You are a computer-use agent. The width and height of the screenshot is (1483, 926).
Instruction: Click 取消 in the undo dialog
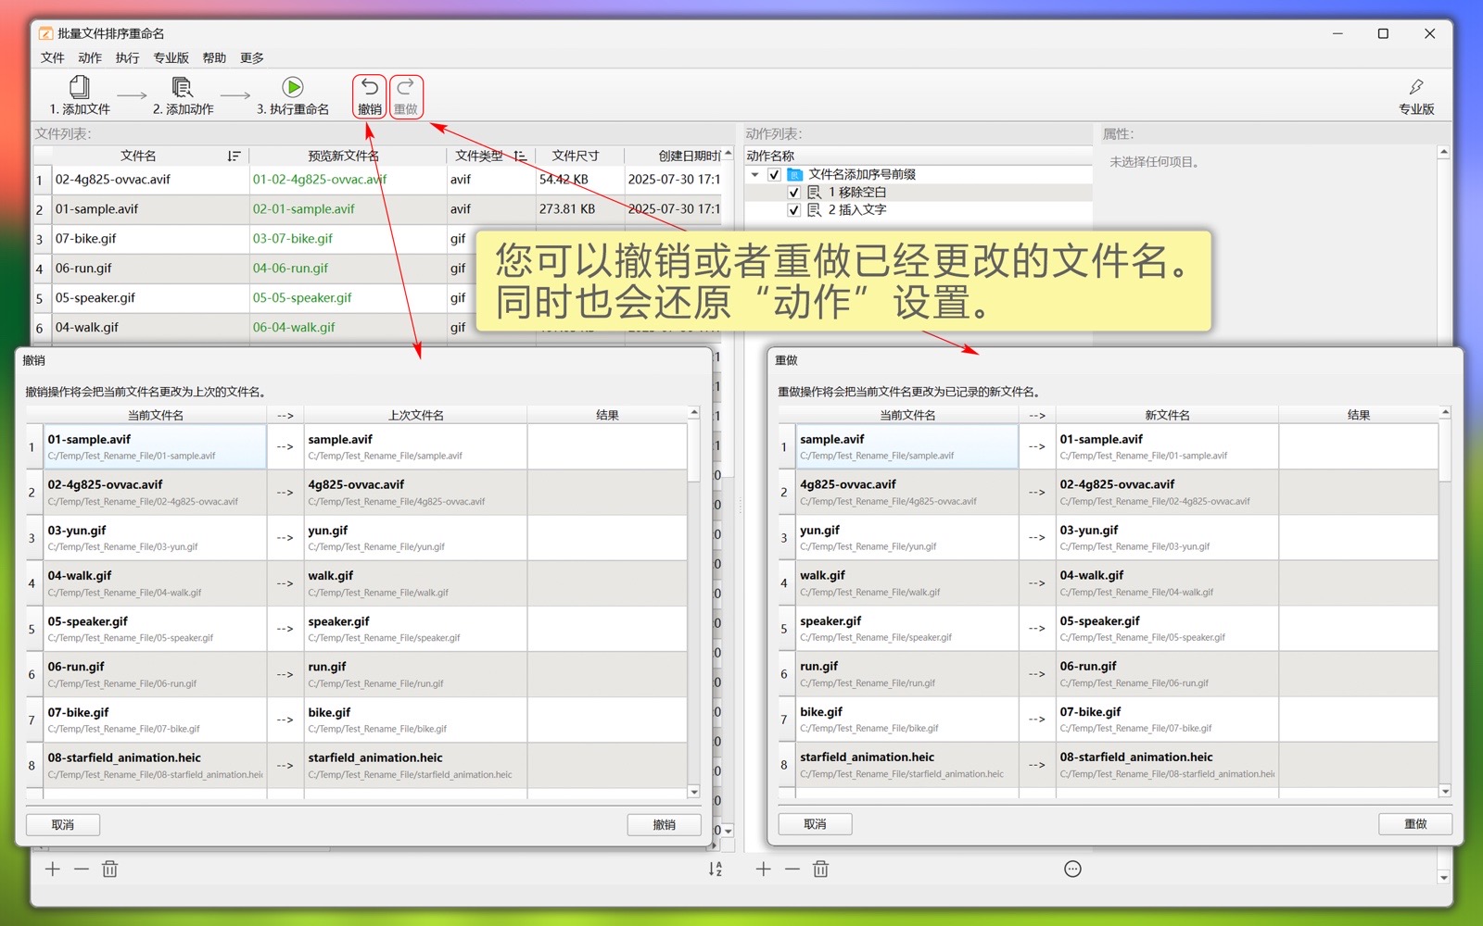[x=63, y=824]
